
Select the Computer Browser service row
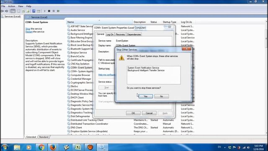tap(80, 75)
